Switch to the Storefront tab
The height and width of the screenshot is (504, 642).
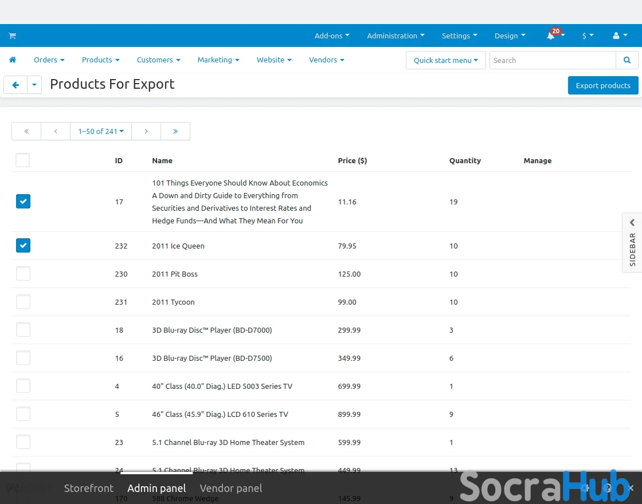89,488
